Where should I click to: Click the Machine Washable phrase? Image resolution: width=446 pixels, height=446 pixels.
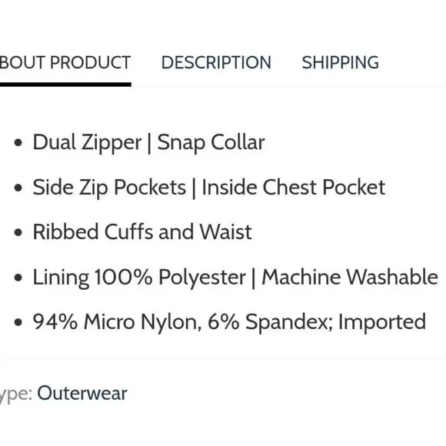point(350,277)
